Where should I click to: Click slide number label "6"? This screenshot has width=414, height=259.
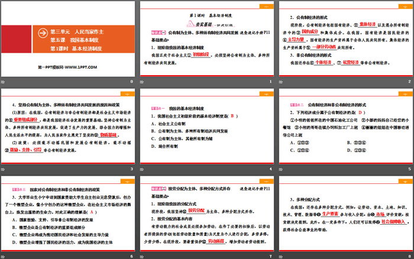[131, 257]
